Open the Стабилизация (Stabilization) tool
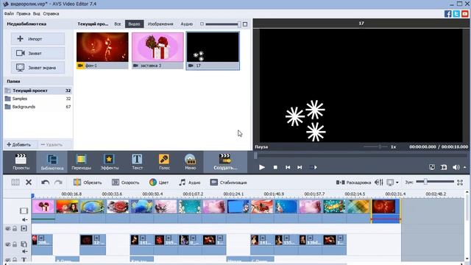This screenshot has width=471, height=265. point(229,182)
